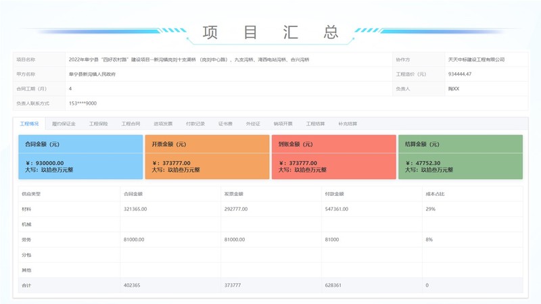Select the 其他 row label

click(x=26, y=270)
